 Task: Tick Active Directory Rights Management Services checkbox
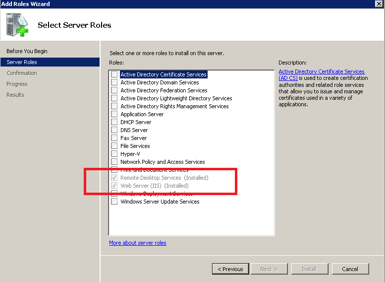coord(114,106)
